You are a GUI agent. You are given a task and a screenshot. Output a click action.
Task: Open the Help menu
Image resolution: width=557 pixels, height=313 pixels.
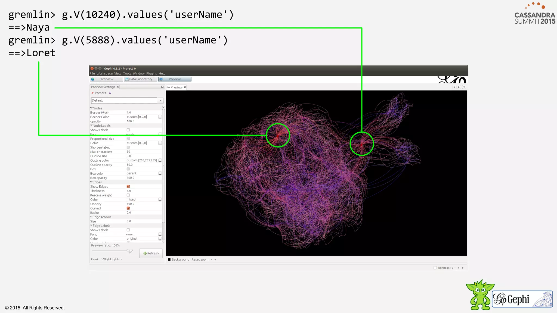(x=162, y=74)
